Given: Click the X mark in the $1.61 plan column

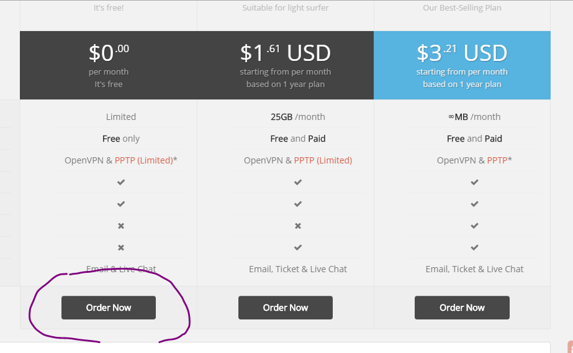Looking at the screenshot, I should pyautogui.click(x=298, y=226).
